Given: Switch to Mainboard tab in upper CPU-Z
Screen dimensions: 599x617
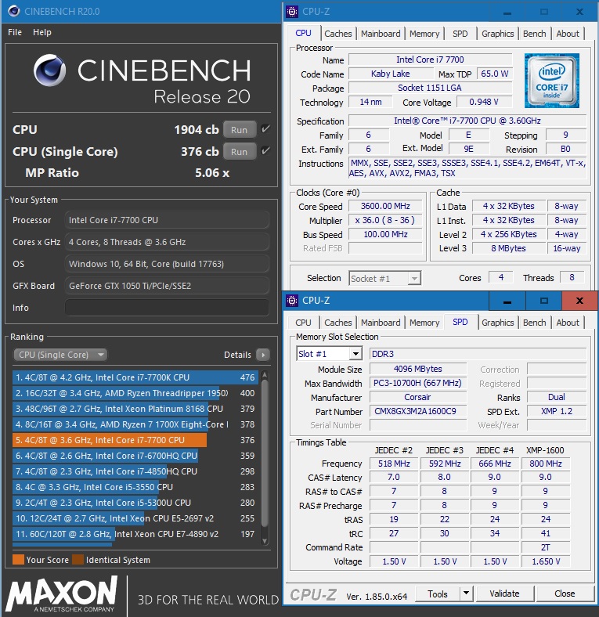Looking at the screenshot, I should click(x=381, y=34).
